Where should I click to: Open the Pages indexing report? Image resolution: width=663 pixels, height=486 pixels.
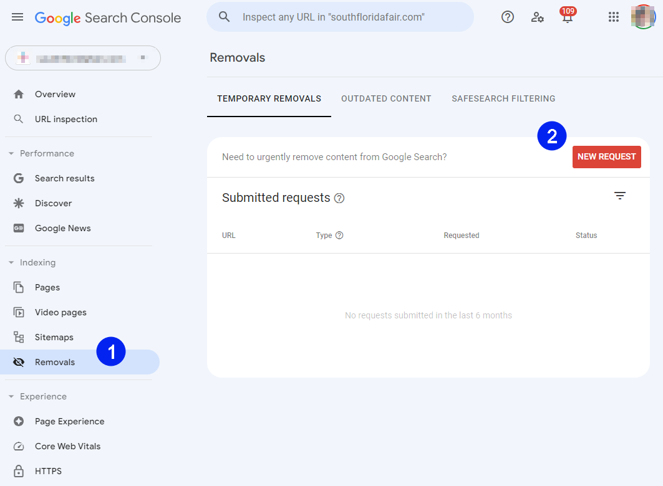pos(47,287)
